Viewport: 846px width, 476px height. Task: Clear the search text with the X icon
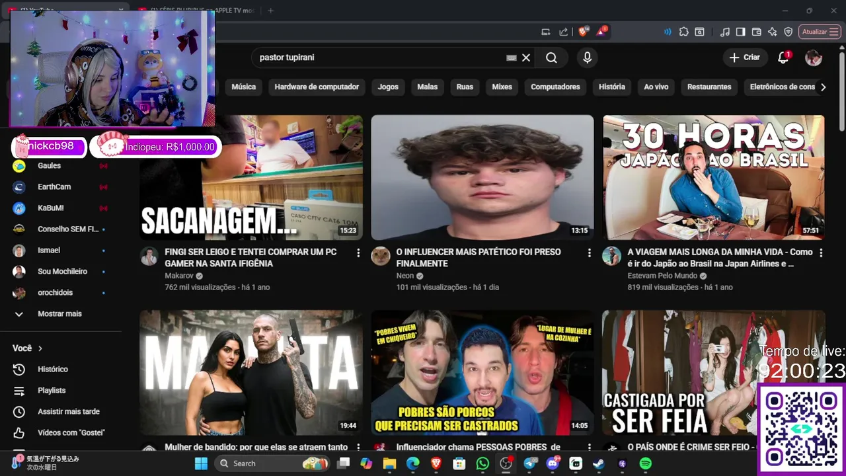tap(526, 58)
